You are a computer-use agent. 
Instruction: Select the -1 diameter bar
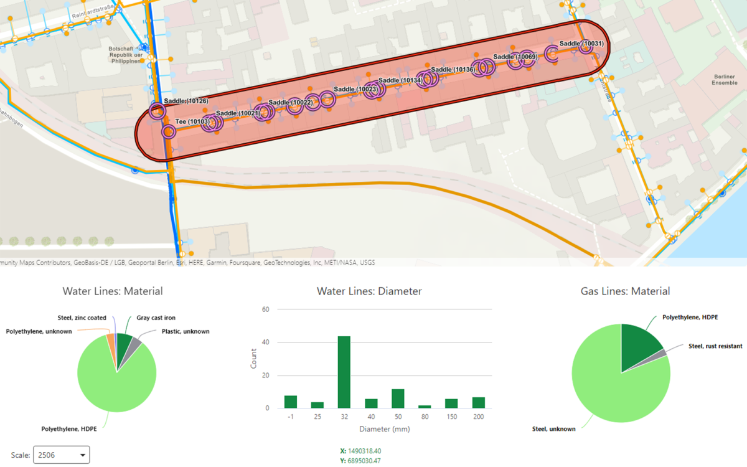coord(291,402)
